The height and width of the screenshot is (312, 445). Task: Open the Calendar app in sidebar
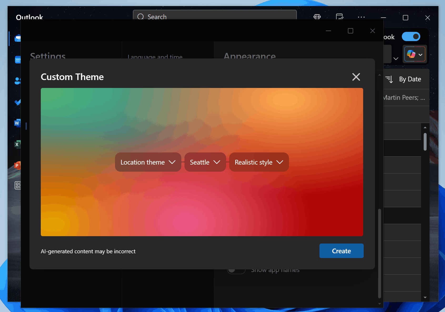tap(18, 60)
